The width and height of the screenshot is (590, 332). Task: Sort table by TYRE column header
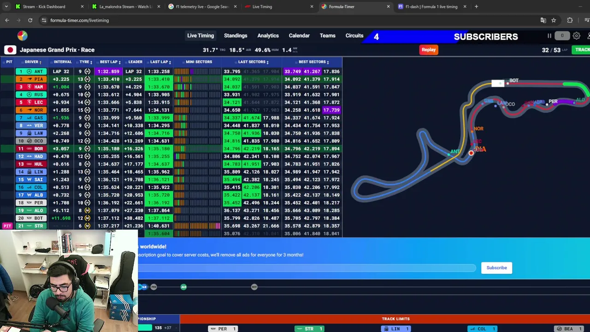[85, 62]
